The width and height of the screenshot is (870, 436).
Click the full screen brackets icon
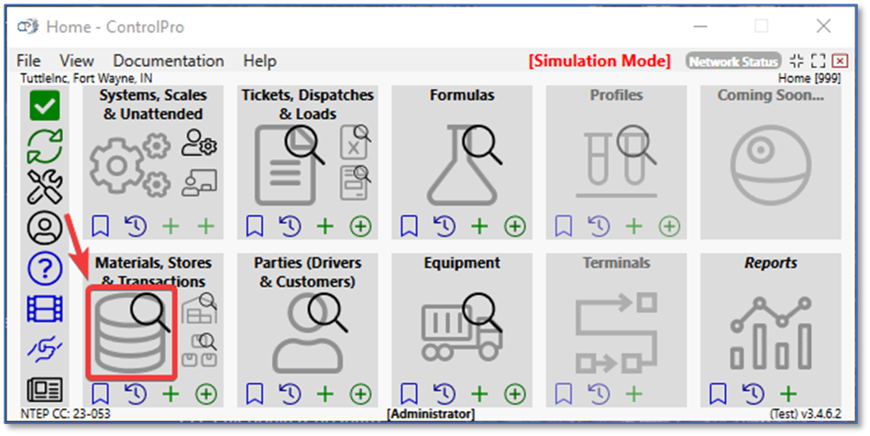[x=818, y=61]
